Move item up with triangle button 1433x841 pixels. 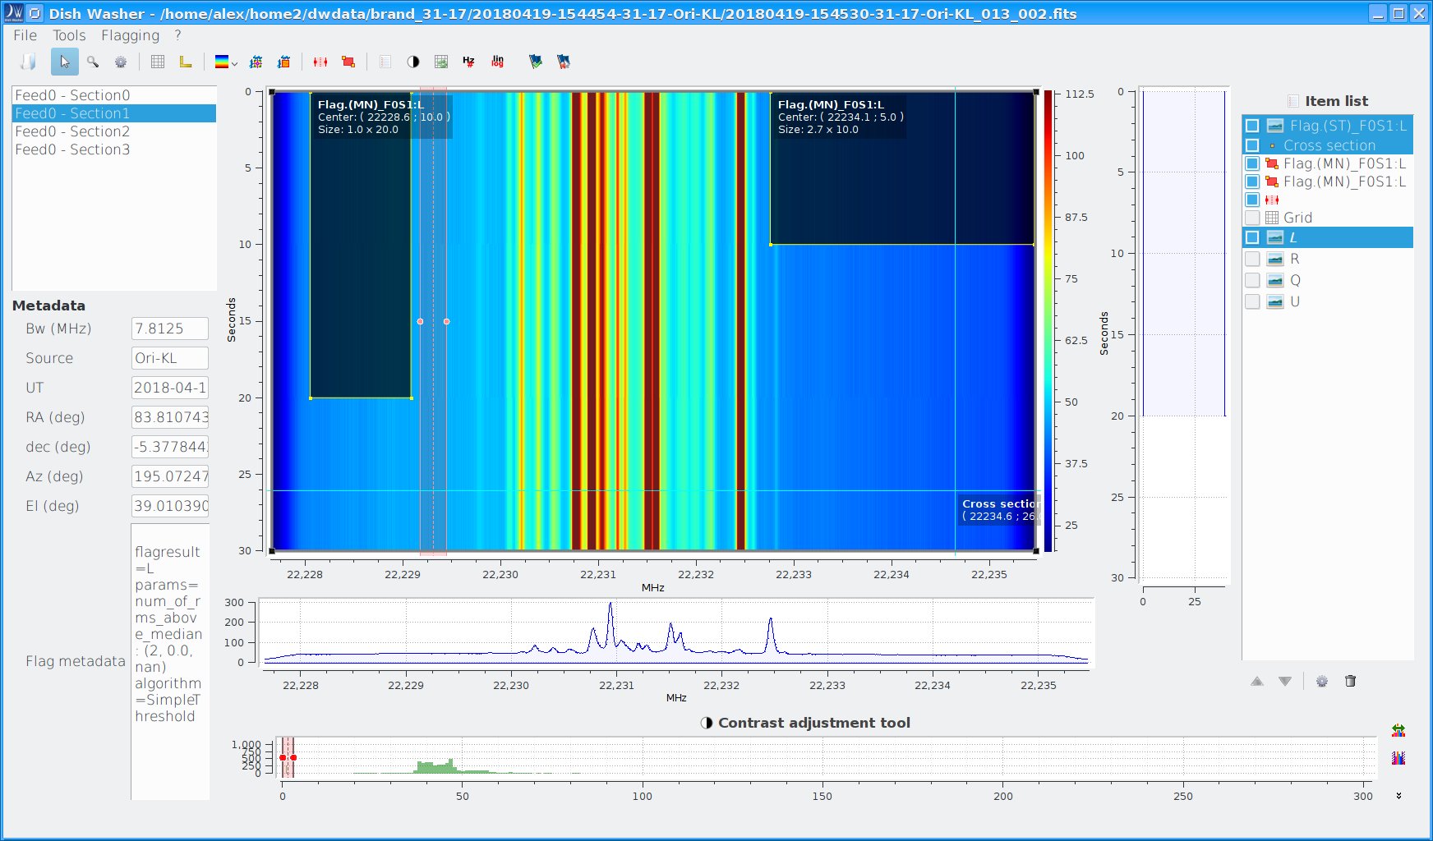(x=1257, y=681)
